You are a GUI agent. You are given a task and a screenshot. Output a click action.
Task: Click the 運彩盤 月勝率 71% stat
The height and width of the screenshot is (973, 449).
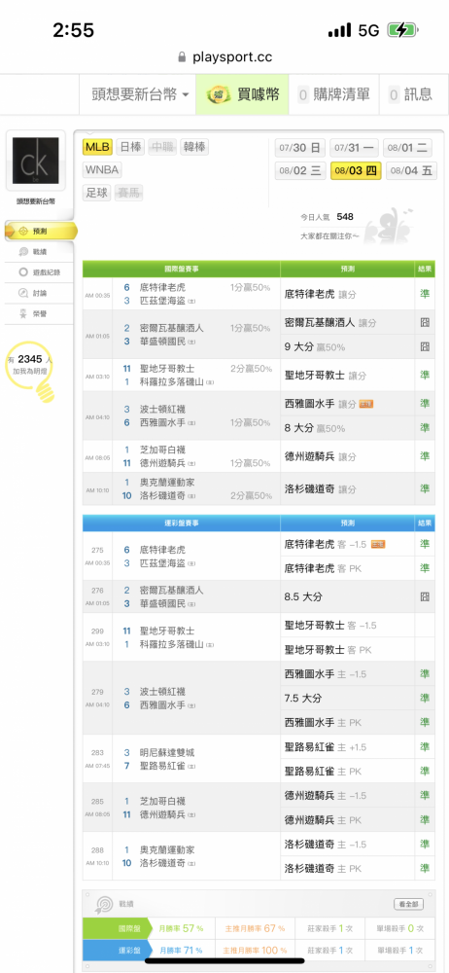(x=182, y=950)
